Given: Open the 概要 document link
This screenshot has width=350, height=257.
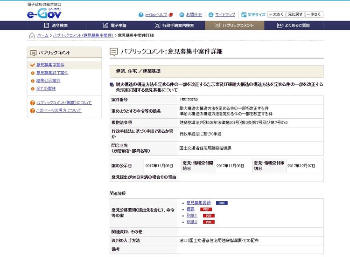Looking at the screenshot, I should (190, 209).
